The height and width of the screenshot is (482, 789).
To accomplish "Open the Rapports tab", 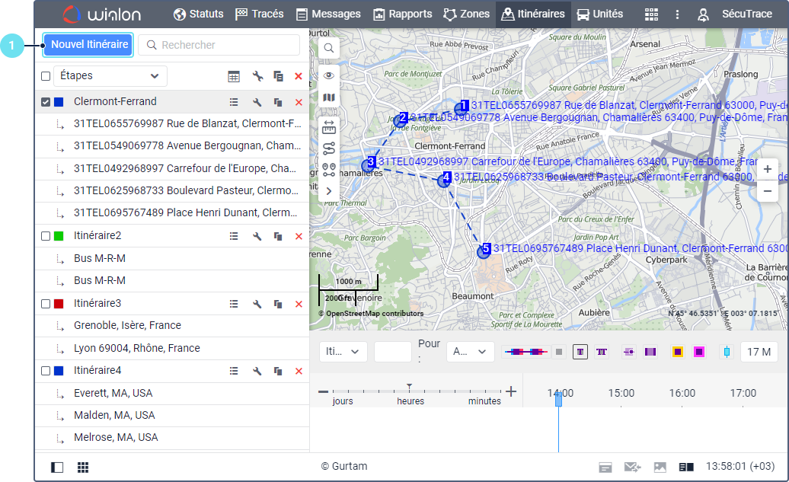I will pyautogui.click(x=403, y=14).
